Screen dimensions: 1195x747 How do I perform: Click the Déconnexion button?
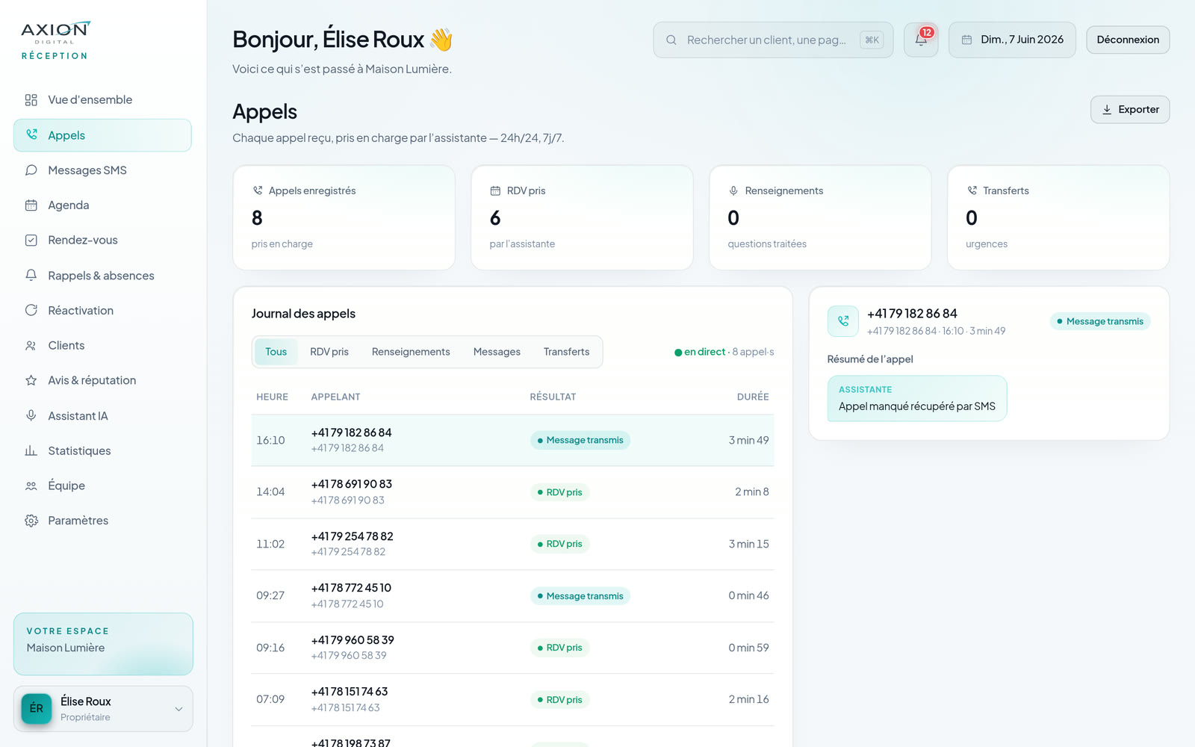pos(1128,40)
